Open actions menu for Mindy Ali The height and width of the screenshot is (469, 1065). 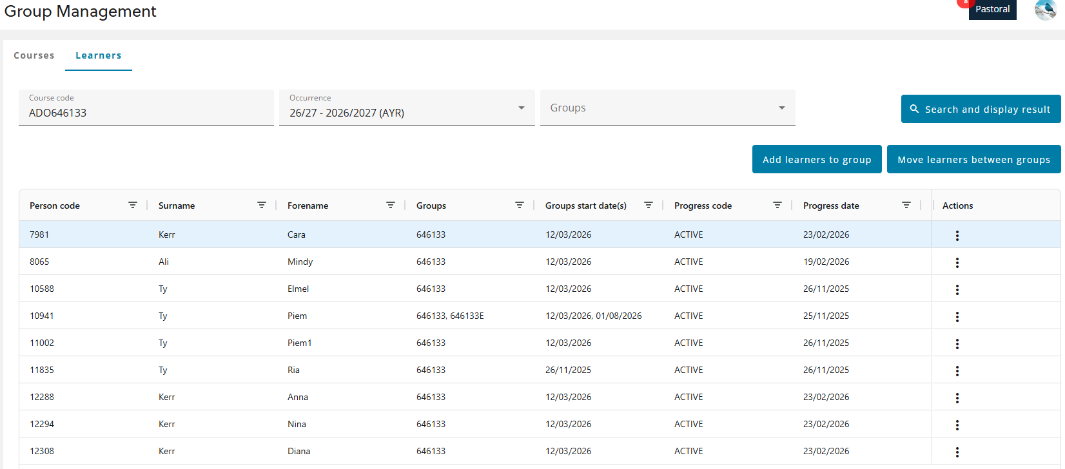957,263
